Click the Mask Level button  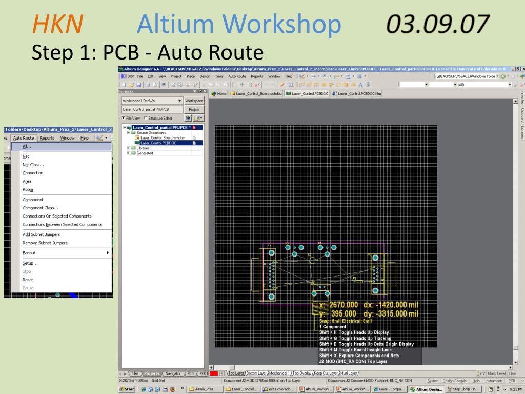(x=496, y=373)
